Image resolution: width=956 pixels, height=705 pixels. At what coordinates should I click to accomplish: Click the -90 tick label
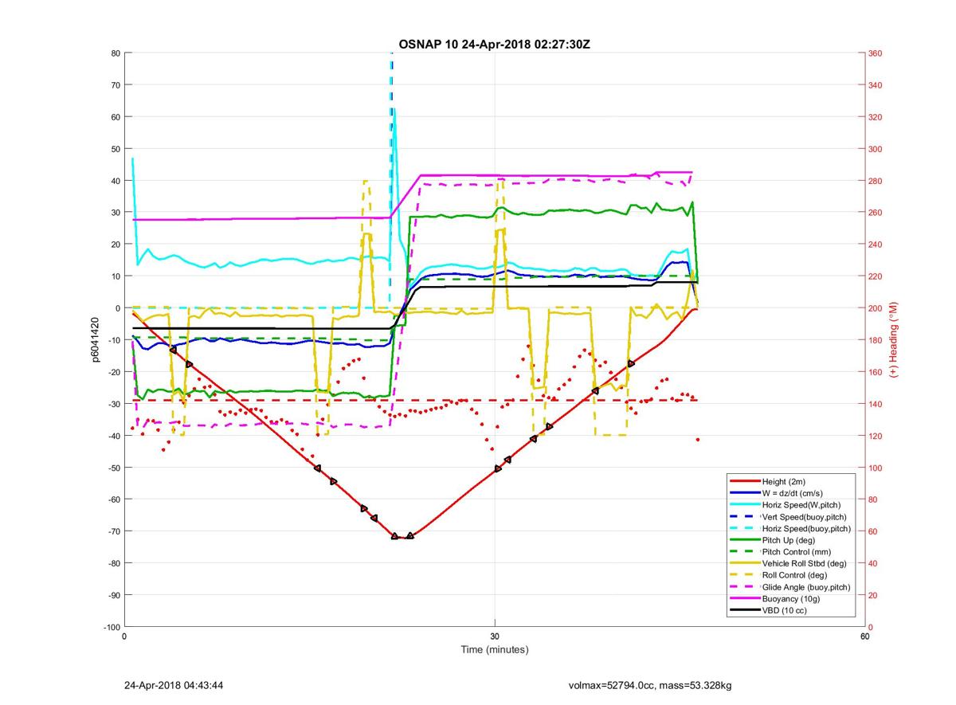click(114, 595)
